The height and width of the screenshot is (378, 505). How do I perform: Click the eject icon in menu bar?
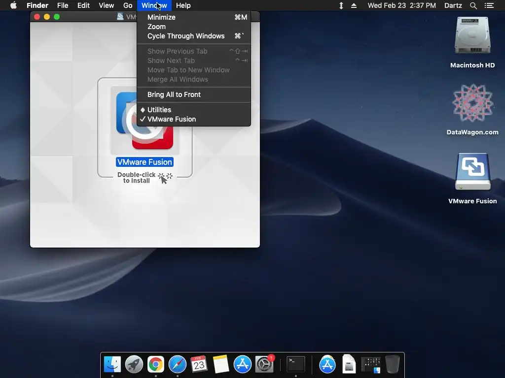pos(354,5)
